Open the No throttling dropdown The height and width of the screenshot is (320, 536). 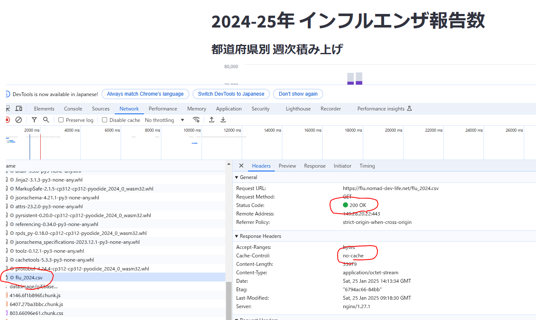165,120
